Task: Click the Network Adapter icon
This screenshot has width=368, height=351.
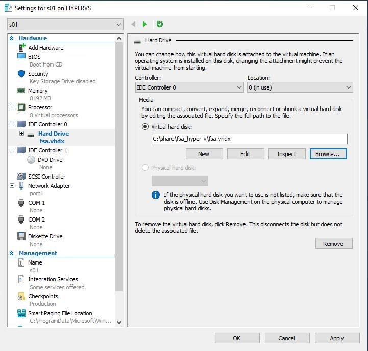Action: (x=21, y=186)
